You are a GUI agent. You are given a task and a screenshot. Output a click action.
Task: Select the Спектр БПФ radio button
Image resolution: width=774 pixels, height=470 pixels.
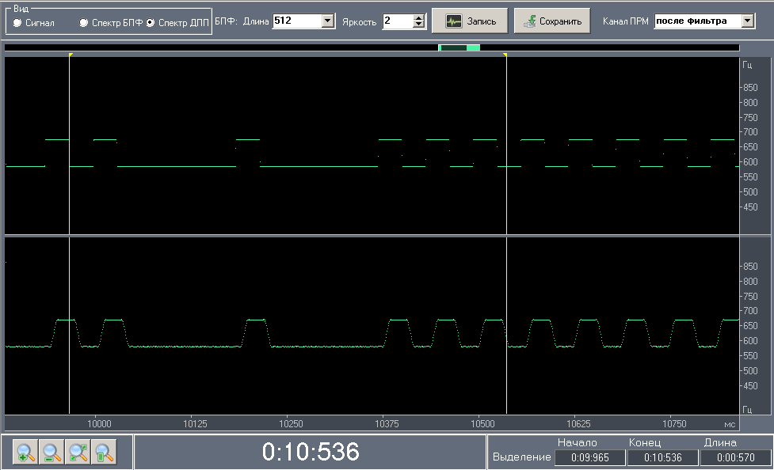coord(84,23)
